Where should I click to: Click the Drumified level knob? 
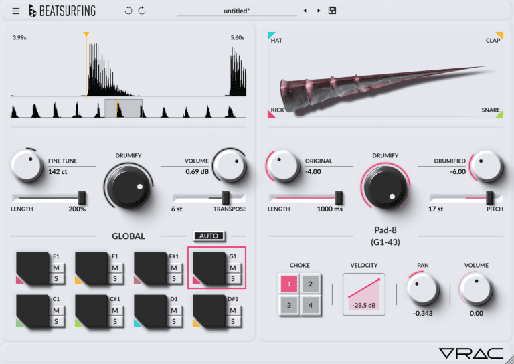[x=487, y=165]
